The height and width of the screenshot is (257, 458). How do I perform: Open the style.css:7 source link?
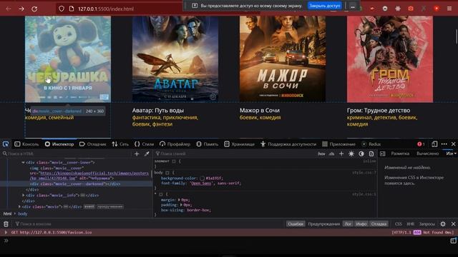pos(364,173)
